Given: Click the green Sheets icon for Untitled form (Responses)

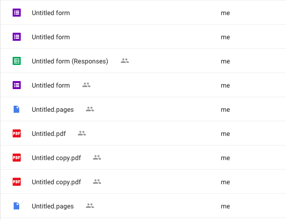Looking at the screenshot, I should 17,61.
